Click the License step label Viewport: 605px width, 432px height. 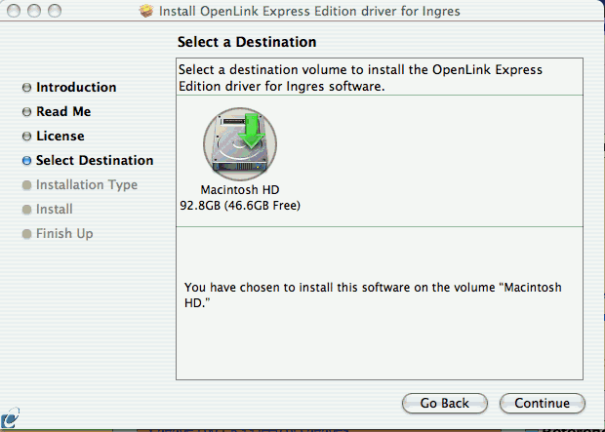pyautogui.click(x=60, y=136)
